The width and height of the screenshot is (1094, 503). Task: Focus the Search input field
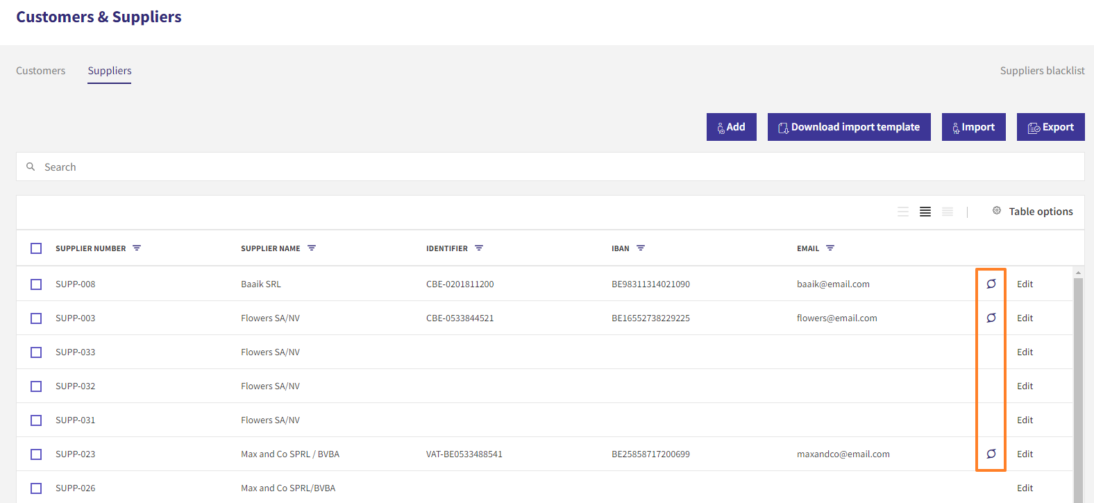click(x=550, y=167)
